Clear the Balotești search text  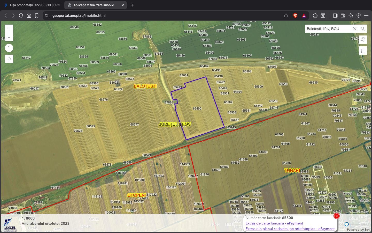tap(354, 29)
